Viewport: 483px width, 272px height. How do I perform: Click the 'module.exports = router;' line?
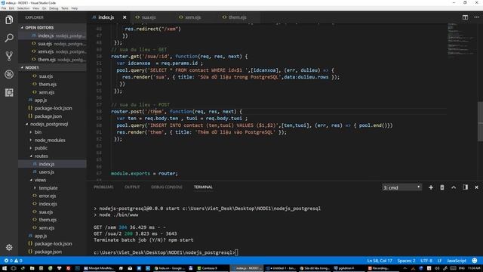point(144,173)
